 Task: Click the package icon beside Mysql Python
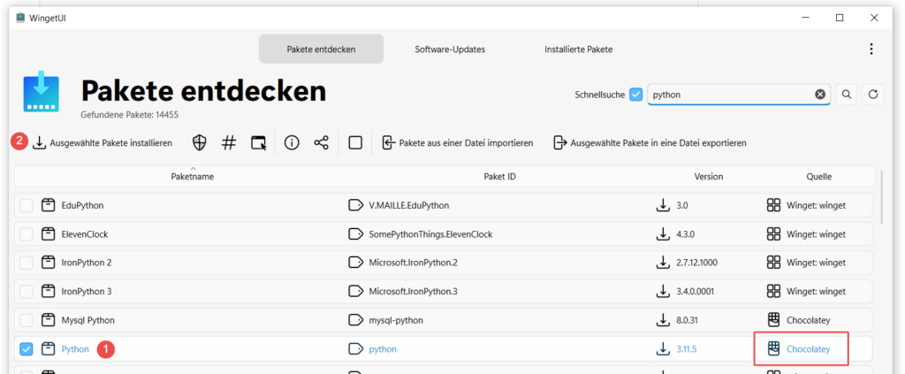tap(48, 320)
